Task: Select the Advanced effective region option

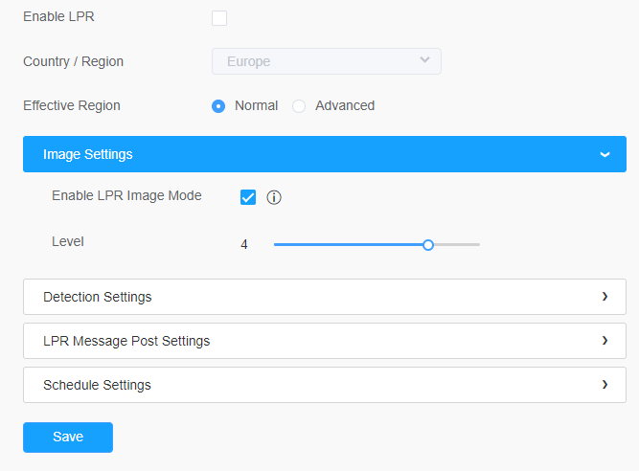Action: pos(299,106)
